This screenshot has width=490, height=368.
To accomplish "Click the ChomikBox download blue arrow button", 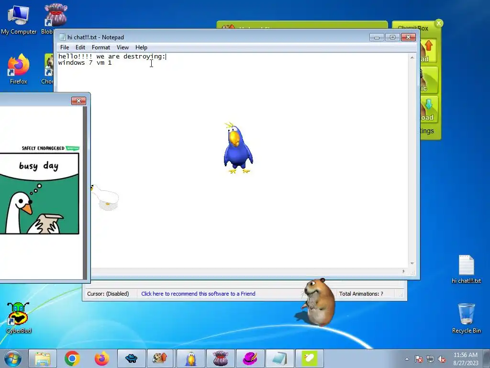I will (428, 110).
